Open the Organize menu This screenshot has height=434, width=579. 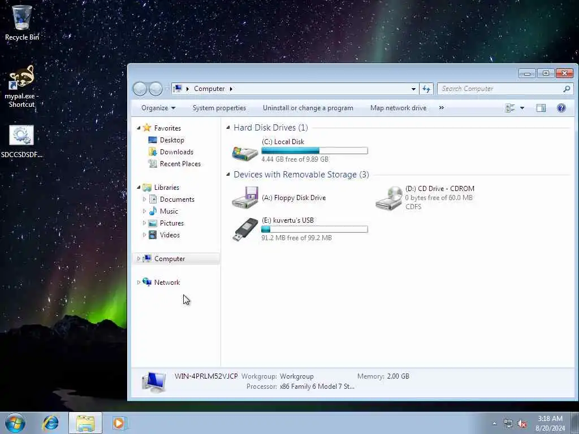(158, 108)
